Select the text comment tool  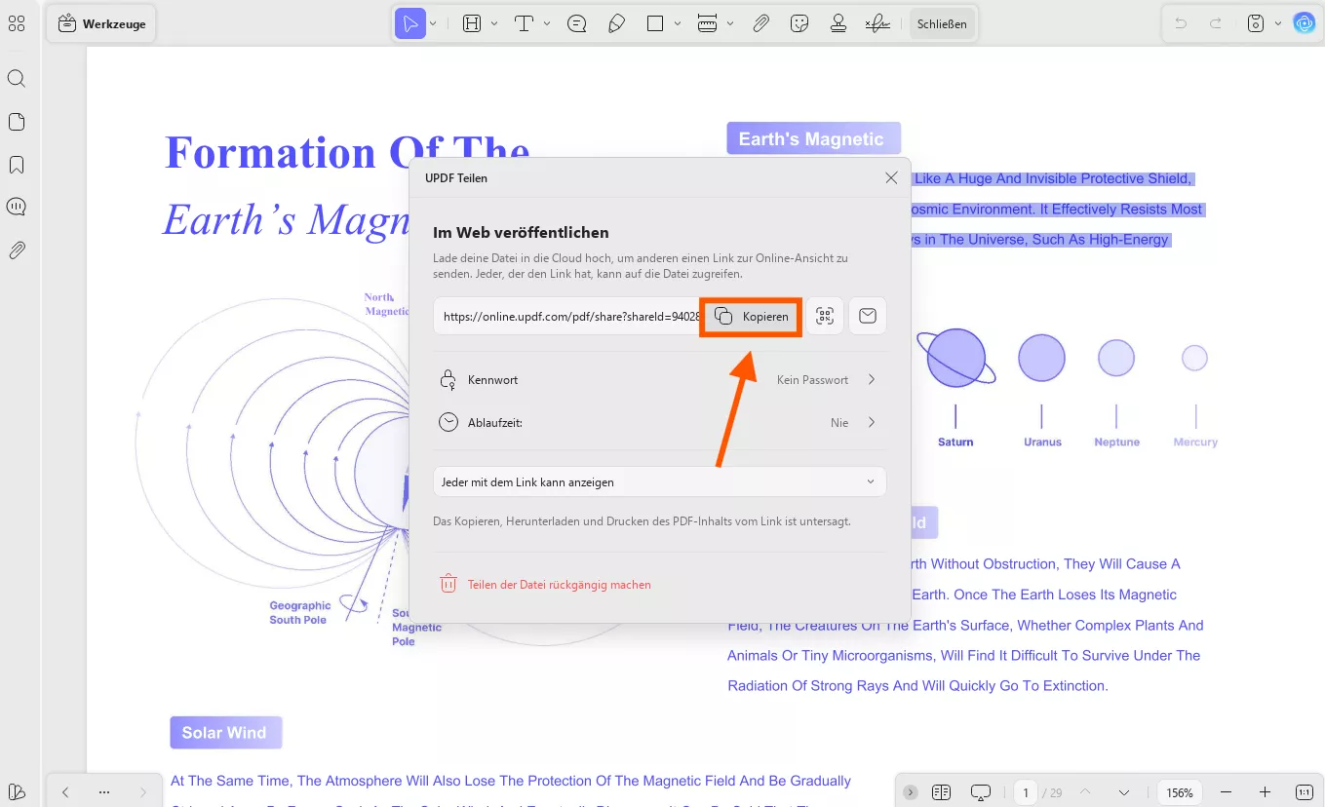pyautogui.click(x=525, y=23)
